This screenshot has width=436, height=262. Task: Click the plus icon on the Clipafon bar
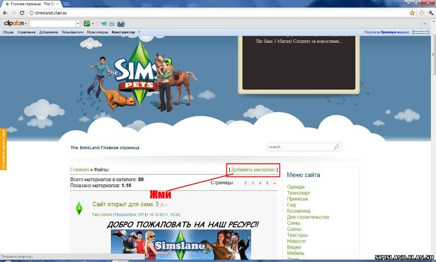tap(424, 24)
